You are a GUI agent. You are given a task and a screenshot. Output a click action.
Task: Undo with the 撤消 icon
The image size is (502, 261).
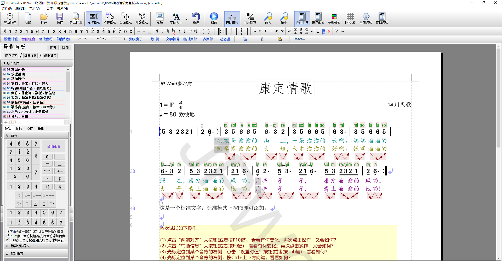[x=196, y=19]
